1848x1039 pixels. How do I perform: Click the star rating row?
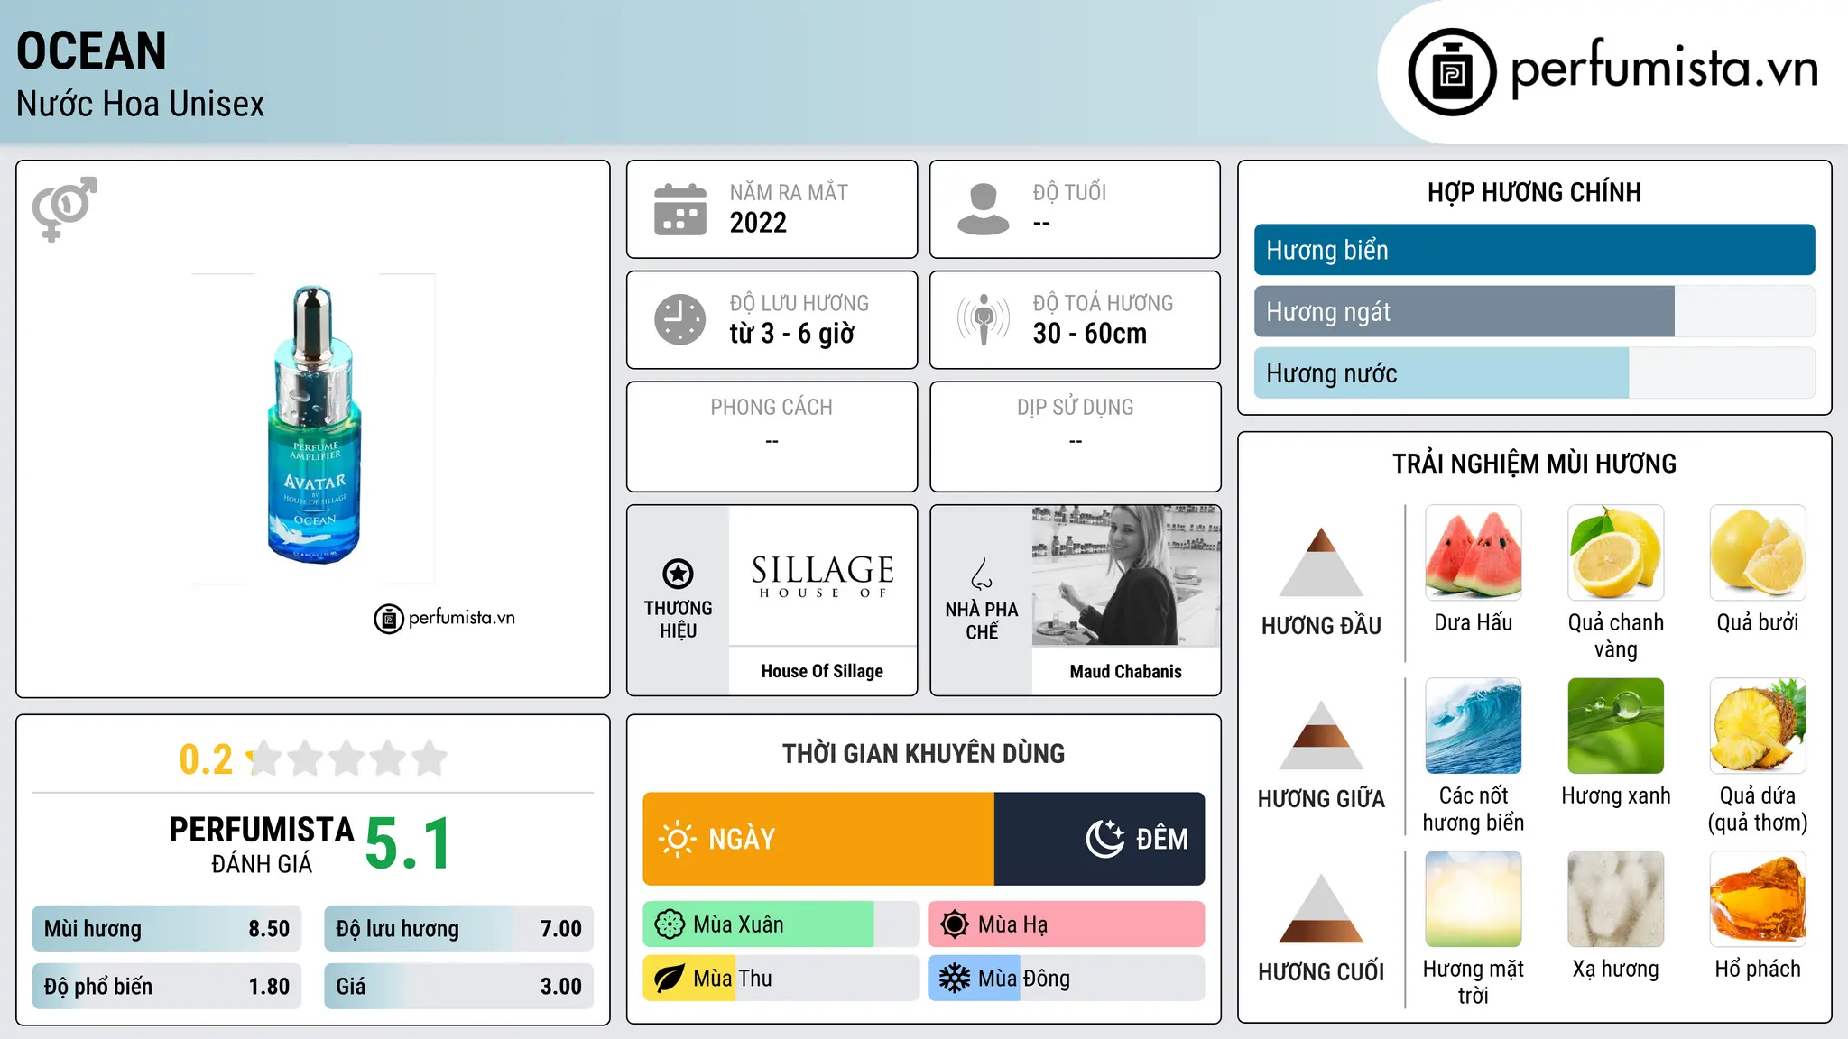tap(346, 759)
